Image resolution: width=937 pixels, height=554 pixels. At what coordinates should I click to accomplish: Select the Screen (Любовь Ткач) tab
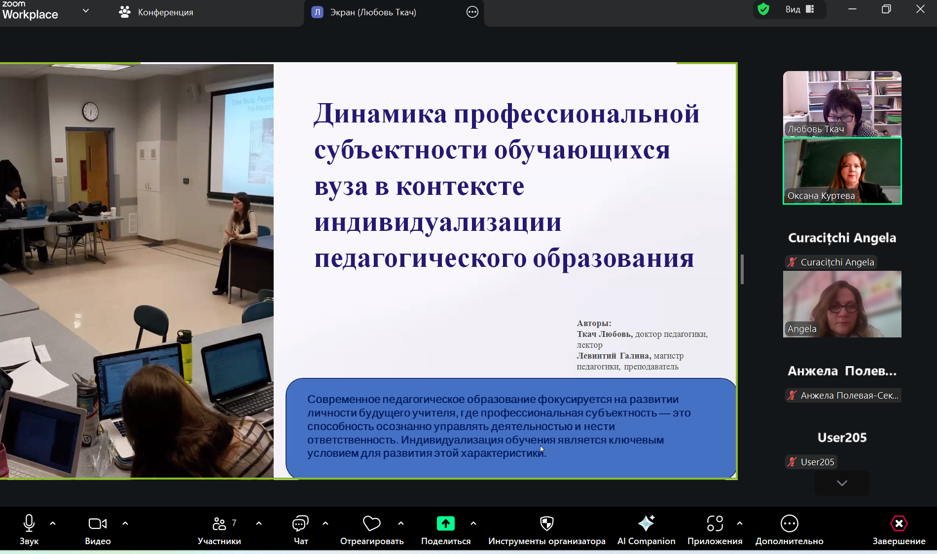pyautogui.click(x=373, y=12)
